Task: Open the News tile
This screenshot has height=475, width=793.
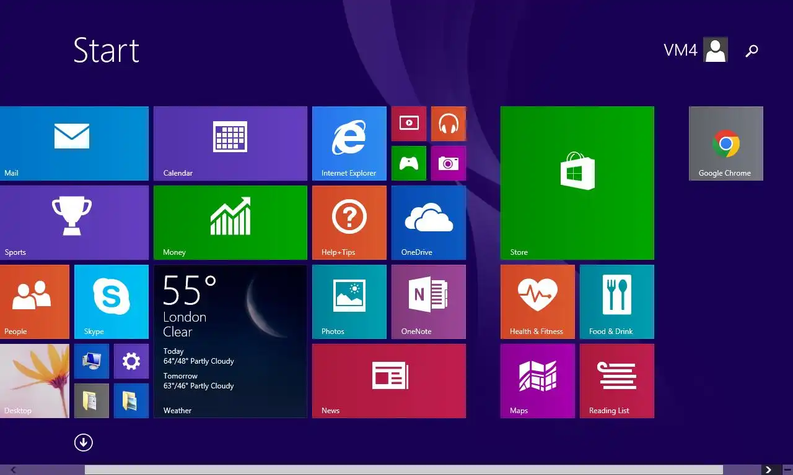Action: [389, 381]
